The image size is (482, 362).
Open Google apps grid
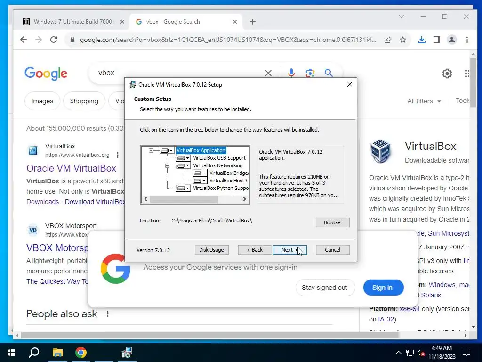[x=467, y=74]
